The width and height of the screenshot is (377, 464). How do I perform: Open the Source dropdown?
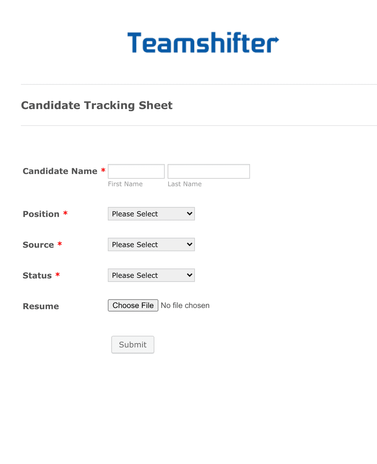point(151,244)
